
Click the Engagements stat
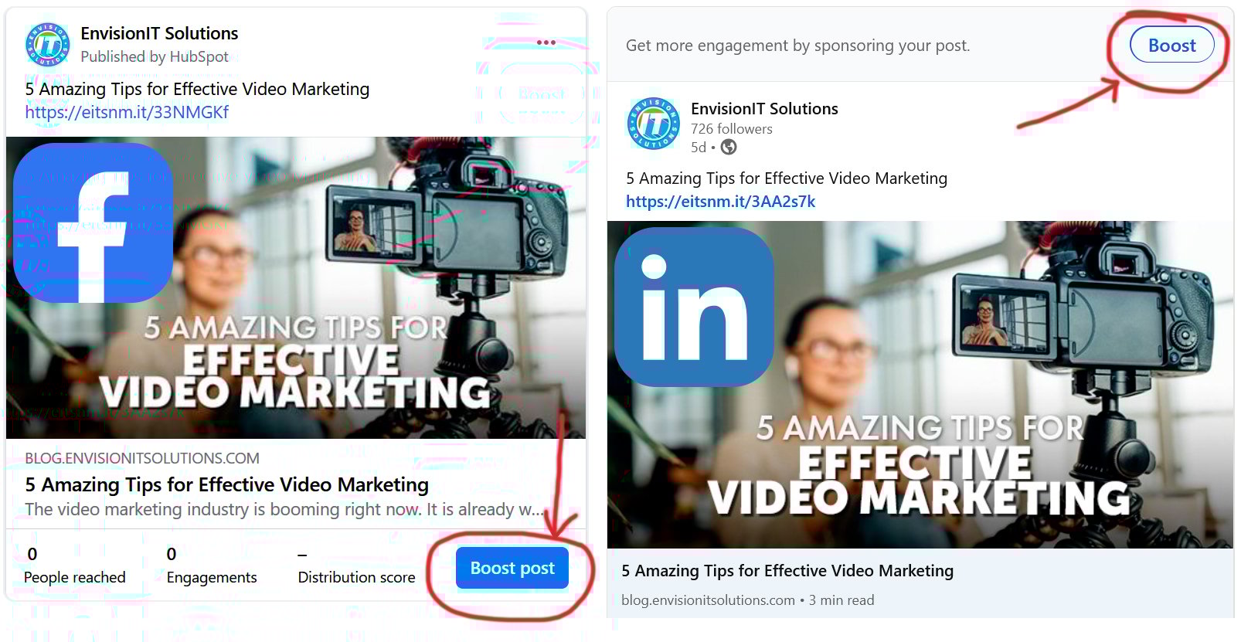(x=212, y=566)
